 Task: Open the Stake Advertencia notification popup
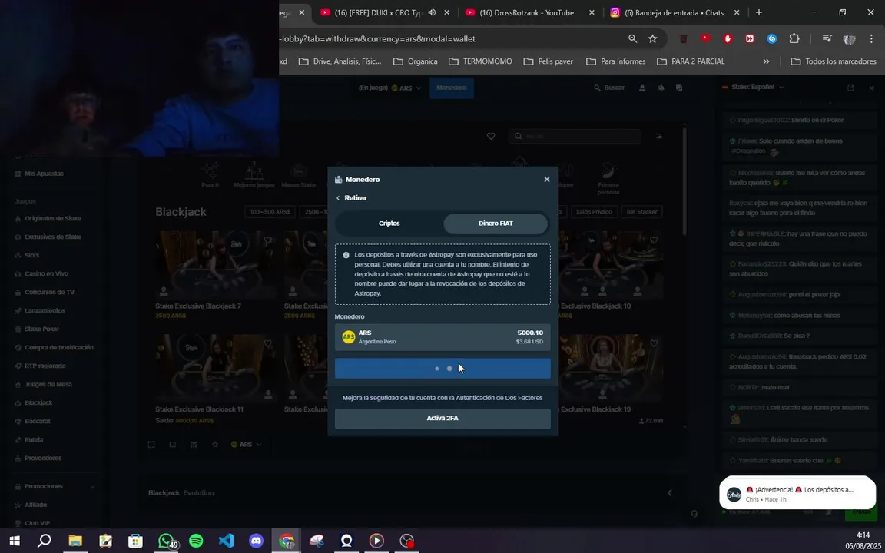click(x=797, y=494)
